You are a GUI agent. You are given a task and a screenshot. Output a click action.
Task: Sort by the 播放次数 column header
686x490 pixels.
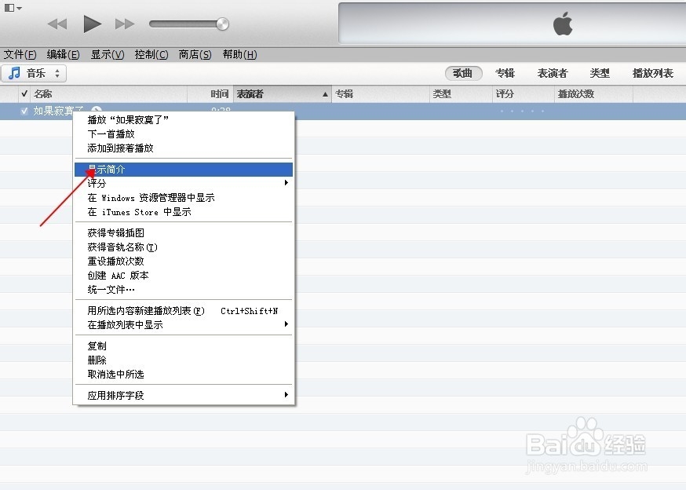[x=593, y=93]
